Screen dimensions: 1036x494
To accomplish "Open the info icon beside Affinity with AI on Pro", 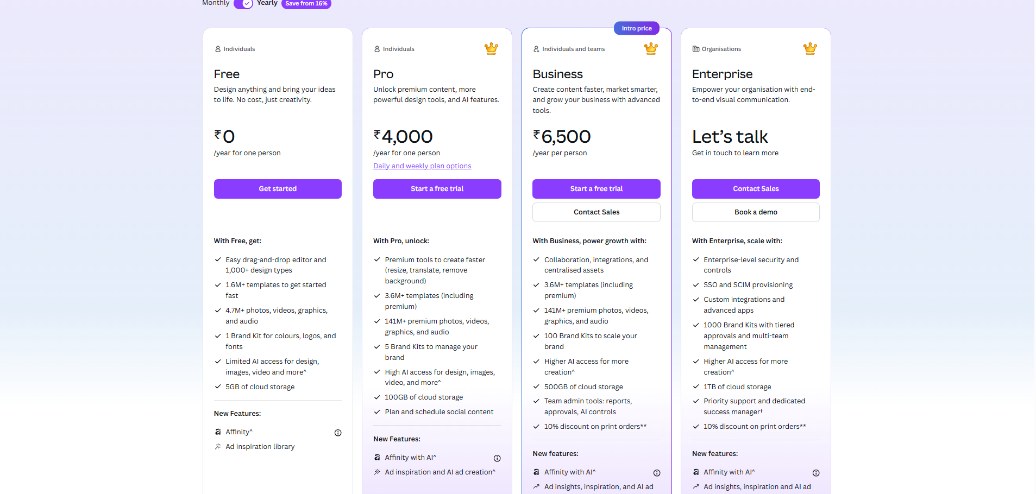I will click(x=497, y=458).
